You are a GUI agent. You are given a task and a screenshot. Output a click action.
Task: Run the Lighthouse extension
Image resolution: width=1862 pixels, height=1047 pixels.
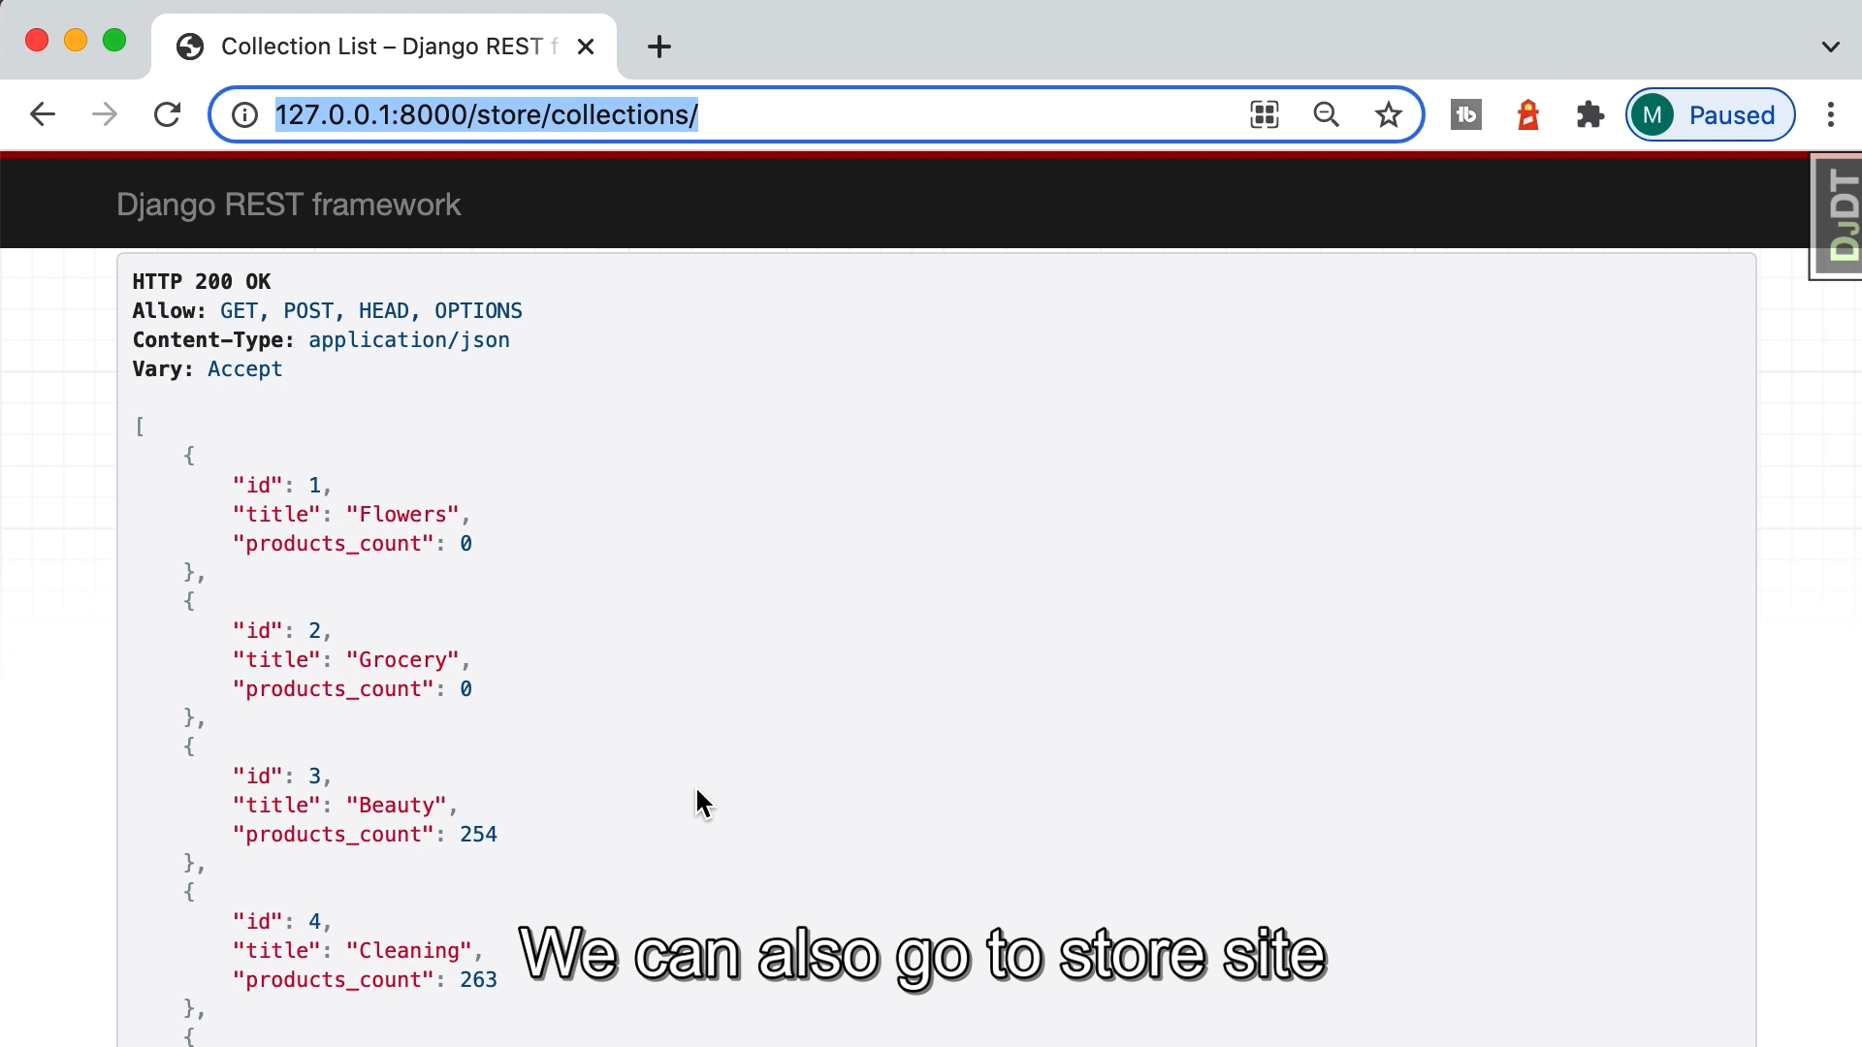click(x=1527, y=114)
